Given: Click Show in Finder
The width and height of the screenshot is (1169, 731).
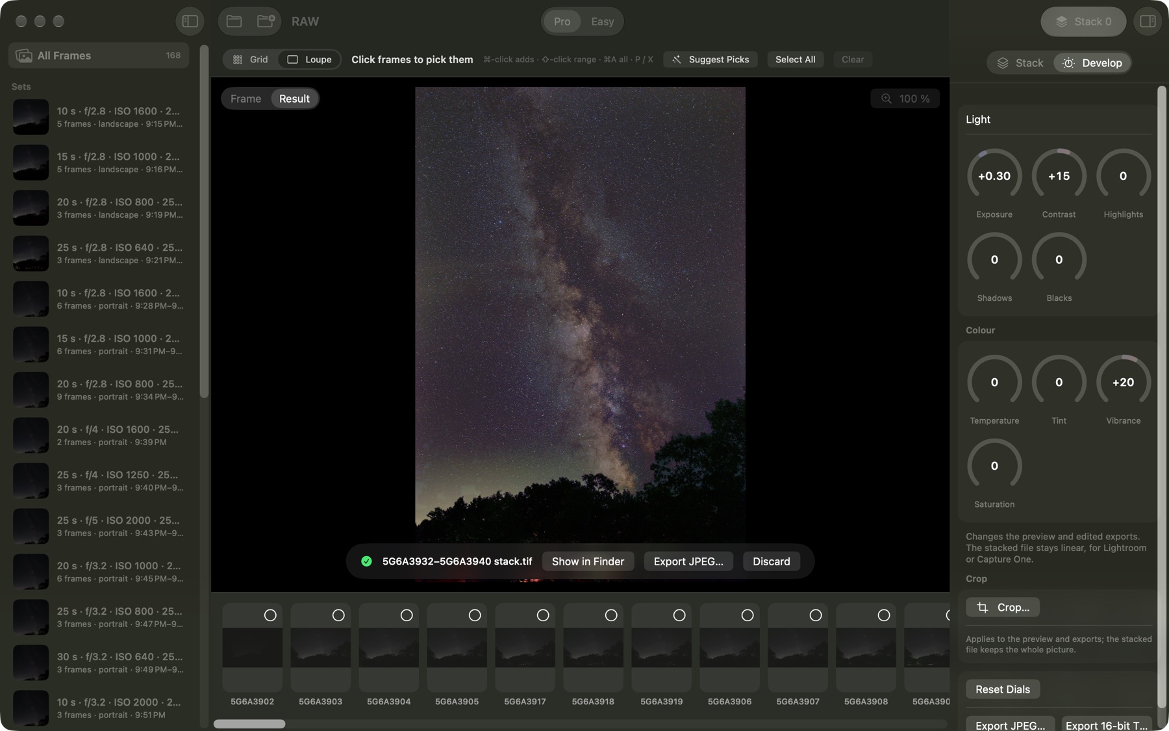Looking at the screenshot, I should [588, 561].
